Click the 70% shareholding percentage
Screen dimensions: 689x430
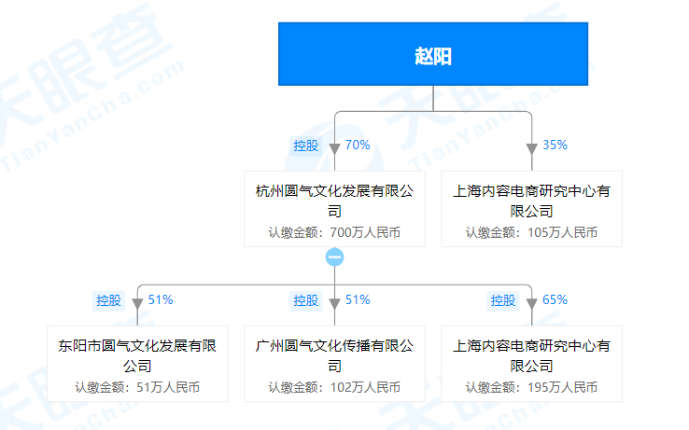click(x=358, y=145)
